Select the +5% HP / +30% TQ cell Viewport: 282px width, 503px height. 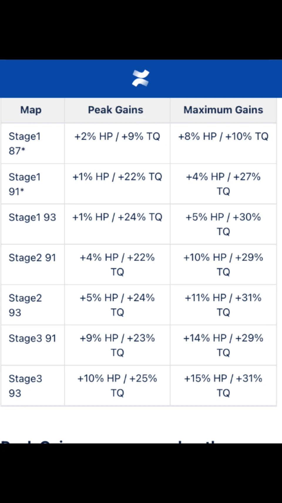pyautogui.click(x=223, y=224)
